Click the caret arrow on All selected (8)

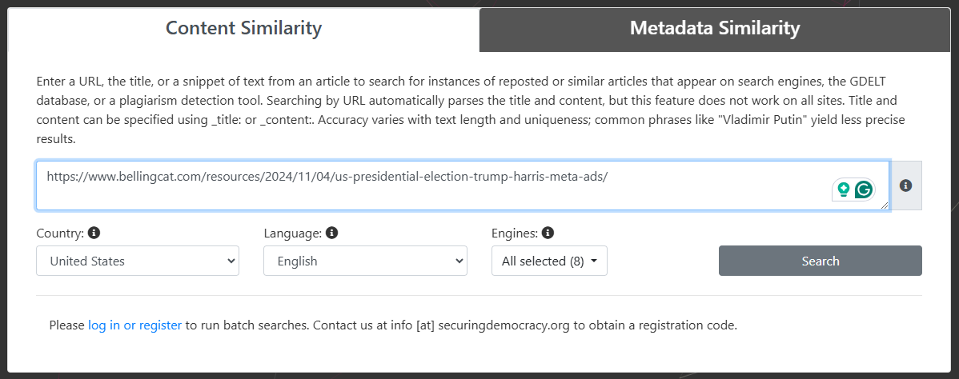click(x=594, y=261)
